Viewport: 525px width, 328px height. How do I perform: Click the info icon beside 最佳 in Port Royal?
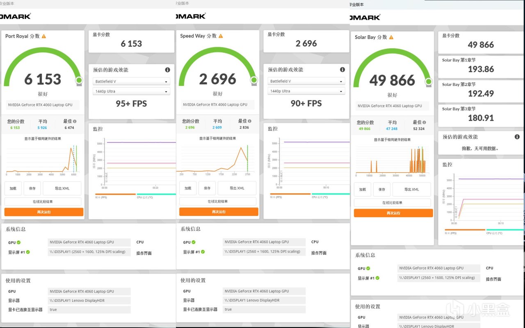pyautogui.click(x=75, y=122)
